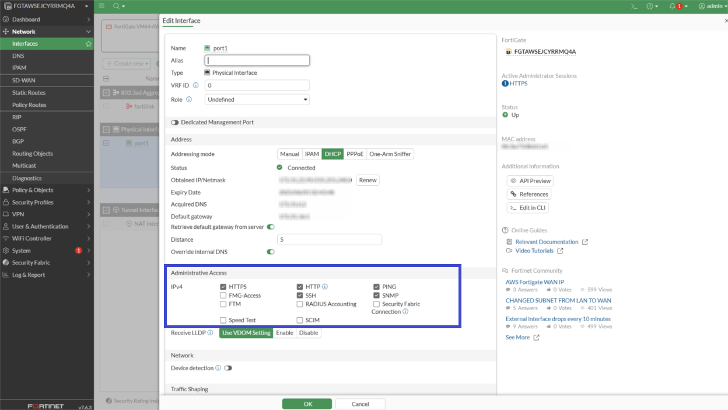Click Edit in CLI button
The image size is (728, 410).
tap(528, 208)
